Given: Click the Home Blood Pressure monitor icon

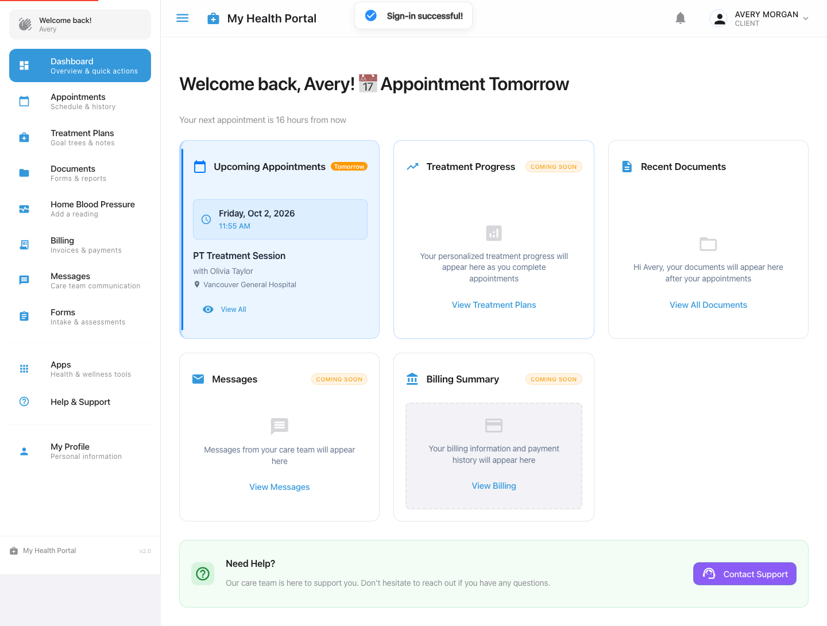Looking at the screenshot, I should pos(24,209).
